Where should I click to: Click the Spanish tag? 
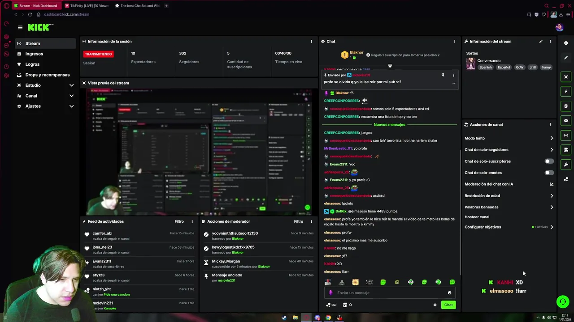pyautogui.click(x=485, y=68)
